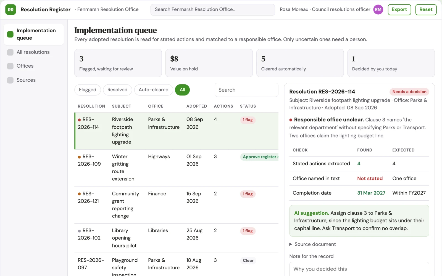Open the Decided by you today card

tap(391, 63)
